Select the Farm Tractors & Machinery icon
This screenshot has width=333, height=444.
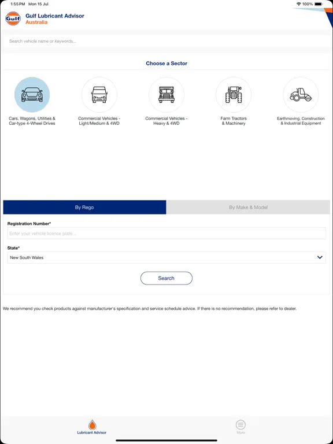coord(234,95)
